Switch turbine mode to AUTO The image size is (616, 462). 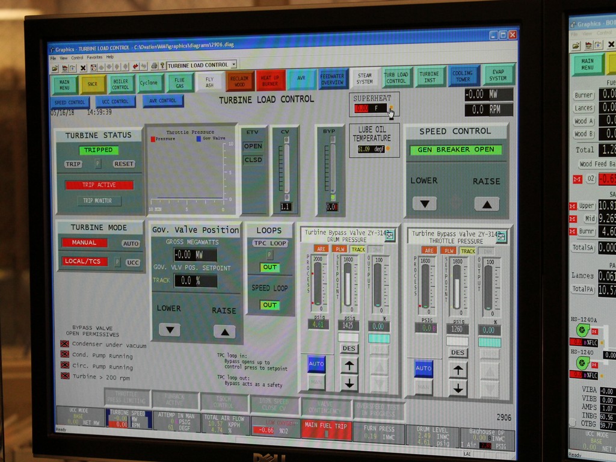[x=131, y=244]
